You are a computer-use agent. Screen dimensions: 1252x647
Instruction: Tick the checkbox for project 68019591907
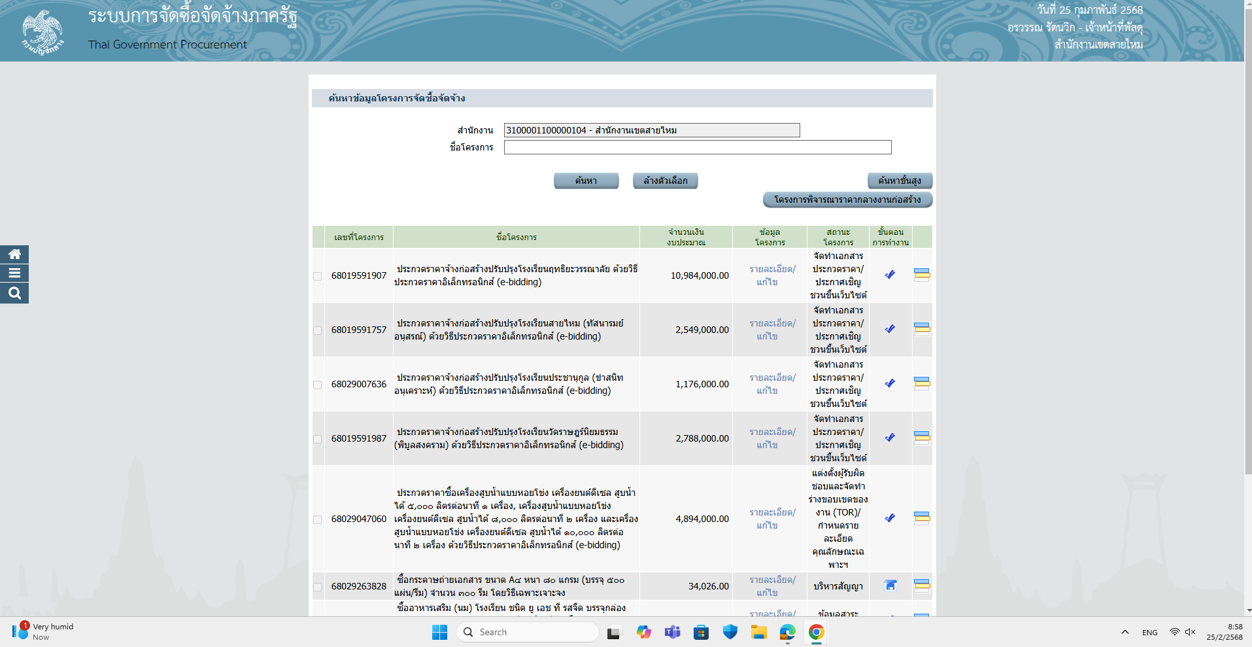(x=318, y=277)
